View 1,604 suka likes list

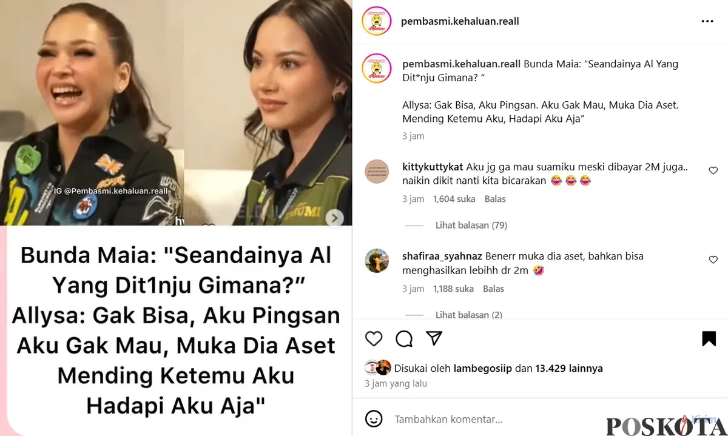tap(454, 199)
